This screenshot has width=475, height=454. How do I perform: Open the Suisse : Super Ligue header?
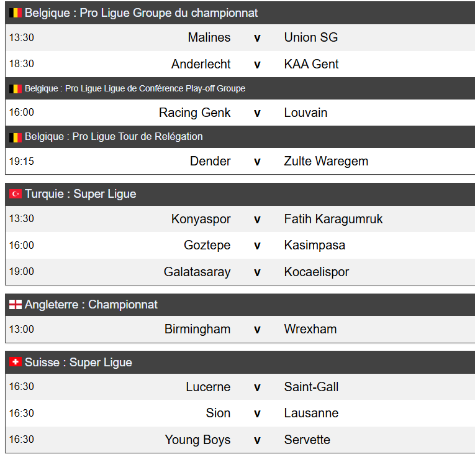pyautogui.click(x=78, y=362)
